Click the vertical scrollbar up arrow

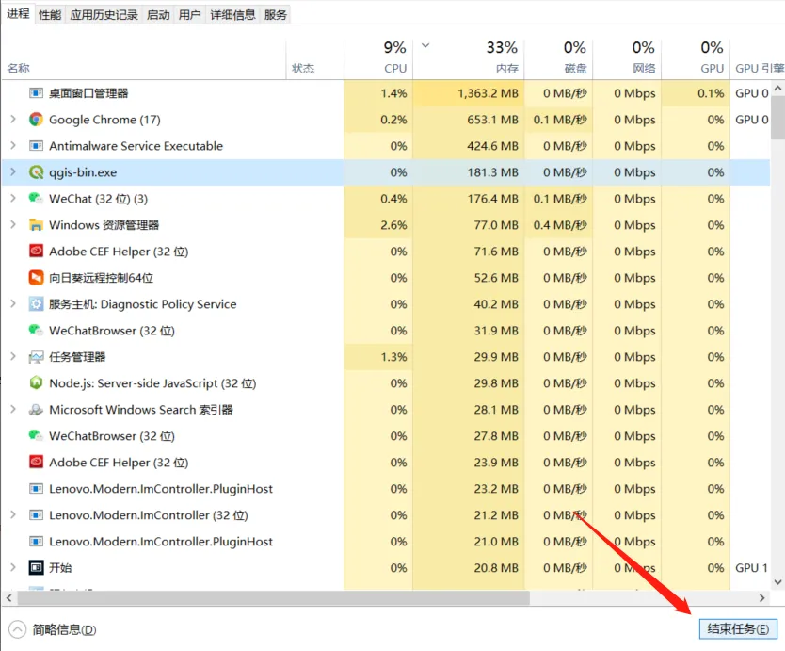(777, 89)
